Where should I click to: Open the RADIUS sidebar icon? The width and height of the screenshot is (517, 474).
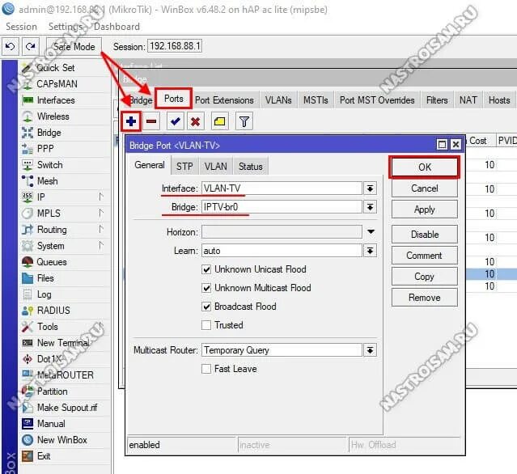[28, 311]
